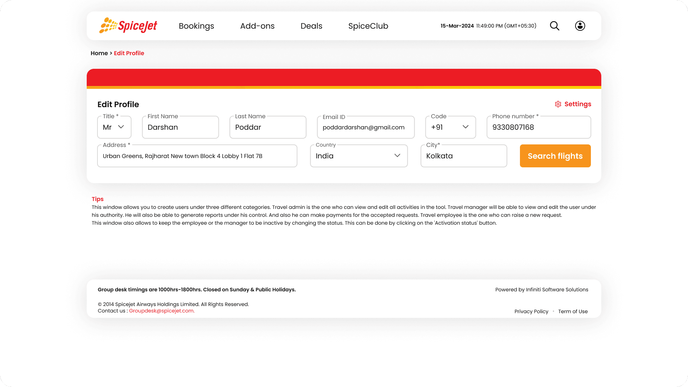Focus the Email ID input field

[x=365, y=128]
